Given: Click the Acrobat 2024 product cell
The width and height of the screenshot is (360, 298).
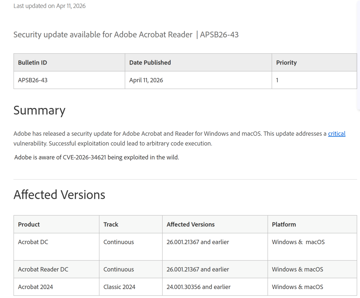Looking at the screenshot, I should click(x=35, y=287).
